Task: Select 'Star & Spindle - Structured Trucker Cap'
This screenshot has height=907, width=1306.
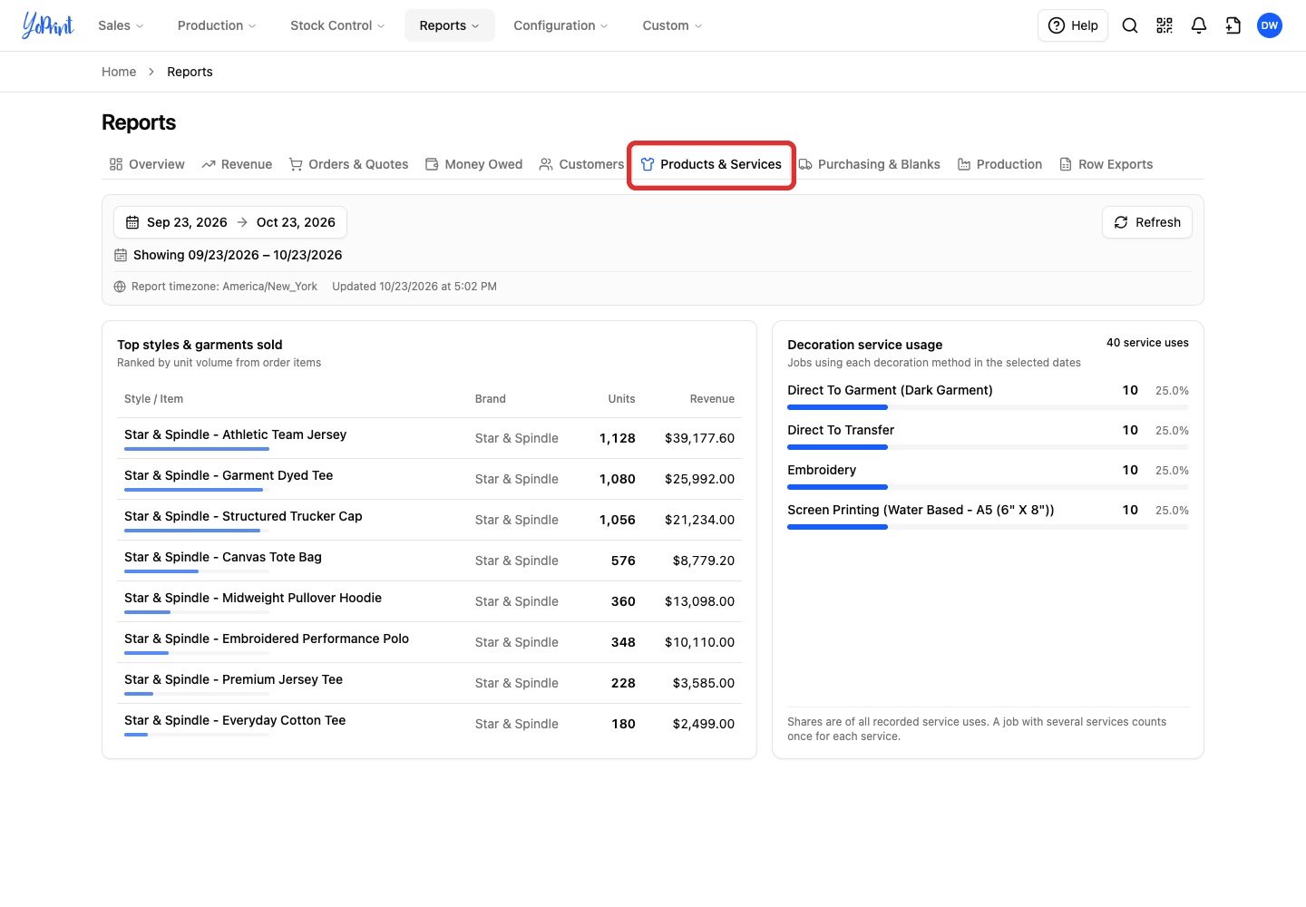Action: pos(243,516)
